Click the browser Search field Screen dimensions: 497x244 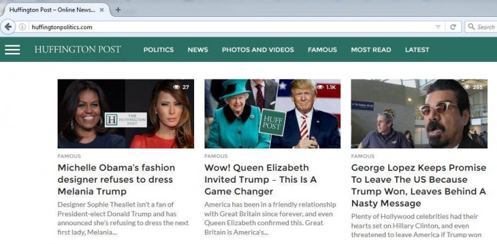[481, 27]
